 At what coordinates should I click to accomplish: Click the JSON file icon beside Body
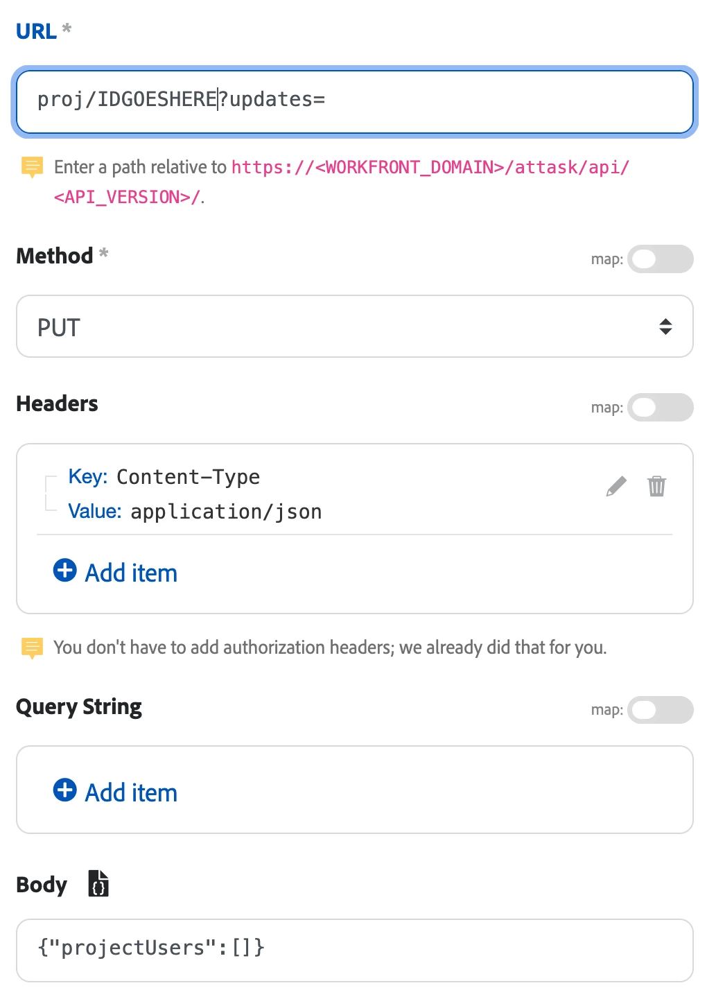pyautogui.click(x=98, y=884)
